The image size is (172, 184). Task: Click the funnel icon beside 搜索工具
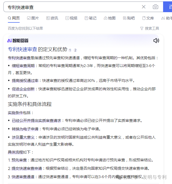coord(142,28)
